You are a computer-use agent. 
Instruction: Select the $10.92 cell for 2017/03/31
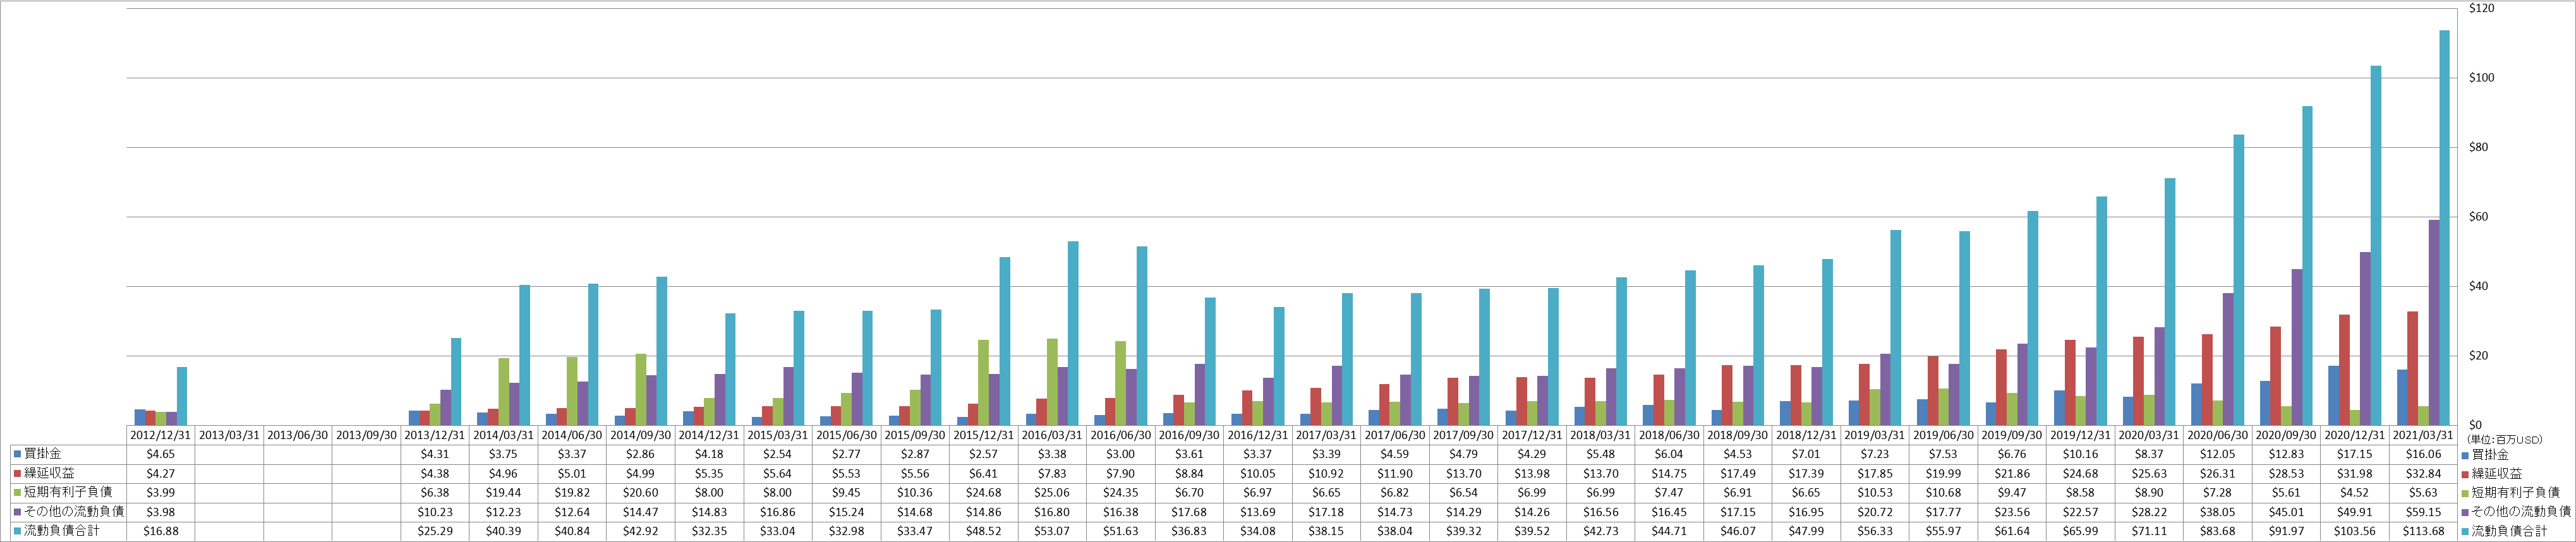[1326, 473]
